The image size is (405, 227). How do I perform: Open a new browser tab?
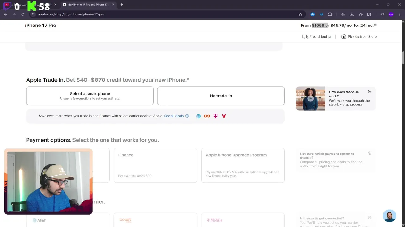pos(121,5)
